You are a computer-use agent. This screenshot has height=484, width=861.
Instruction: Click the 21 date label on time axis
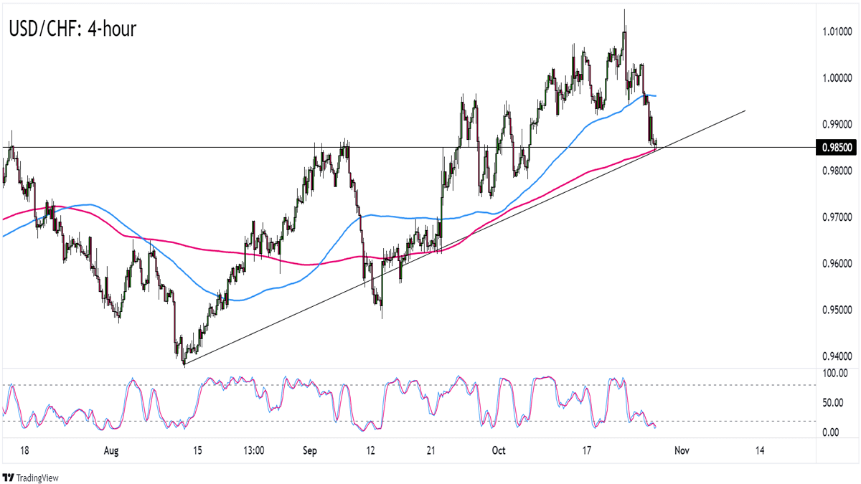point(430,451)
